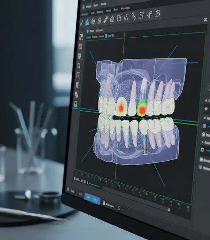Select the blue highlighted tab in bottom bar

coord(92,199)
